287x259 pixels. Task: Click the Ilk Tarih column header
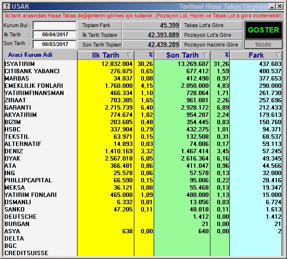click(x=106, y=55)
